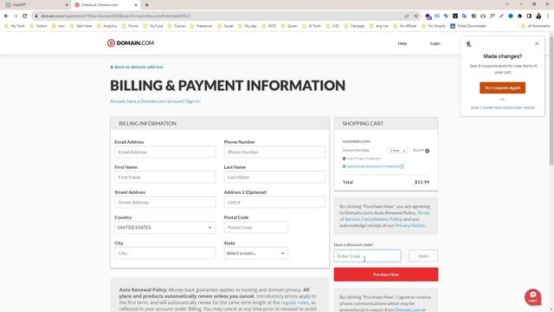
Task: Bookmark this page with the star icon
Action: (x=415, y=16)
